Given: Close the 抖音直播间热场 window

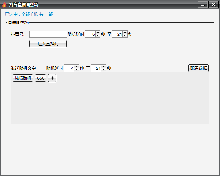Looking at the screenshot, I should (213, 4).
